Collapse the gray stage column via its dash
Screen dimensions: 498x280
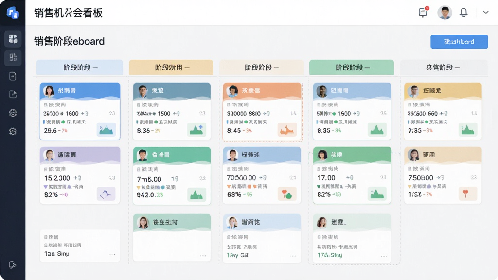tap(457, 68)
